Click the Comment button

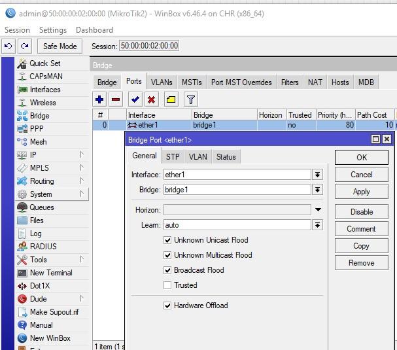[362, 229]
